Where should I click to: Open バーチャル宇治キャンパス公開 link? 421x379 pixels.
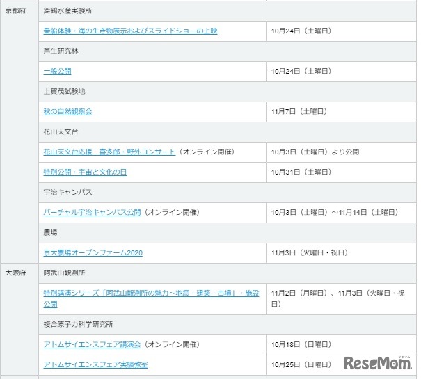(x=92, y=212)
